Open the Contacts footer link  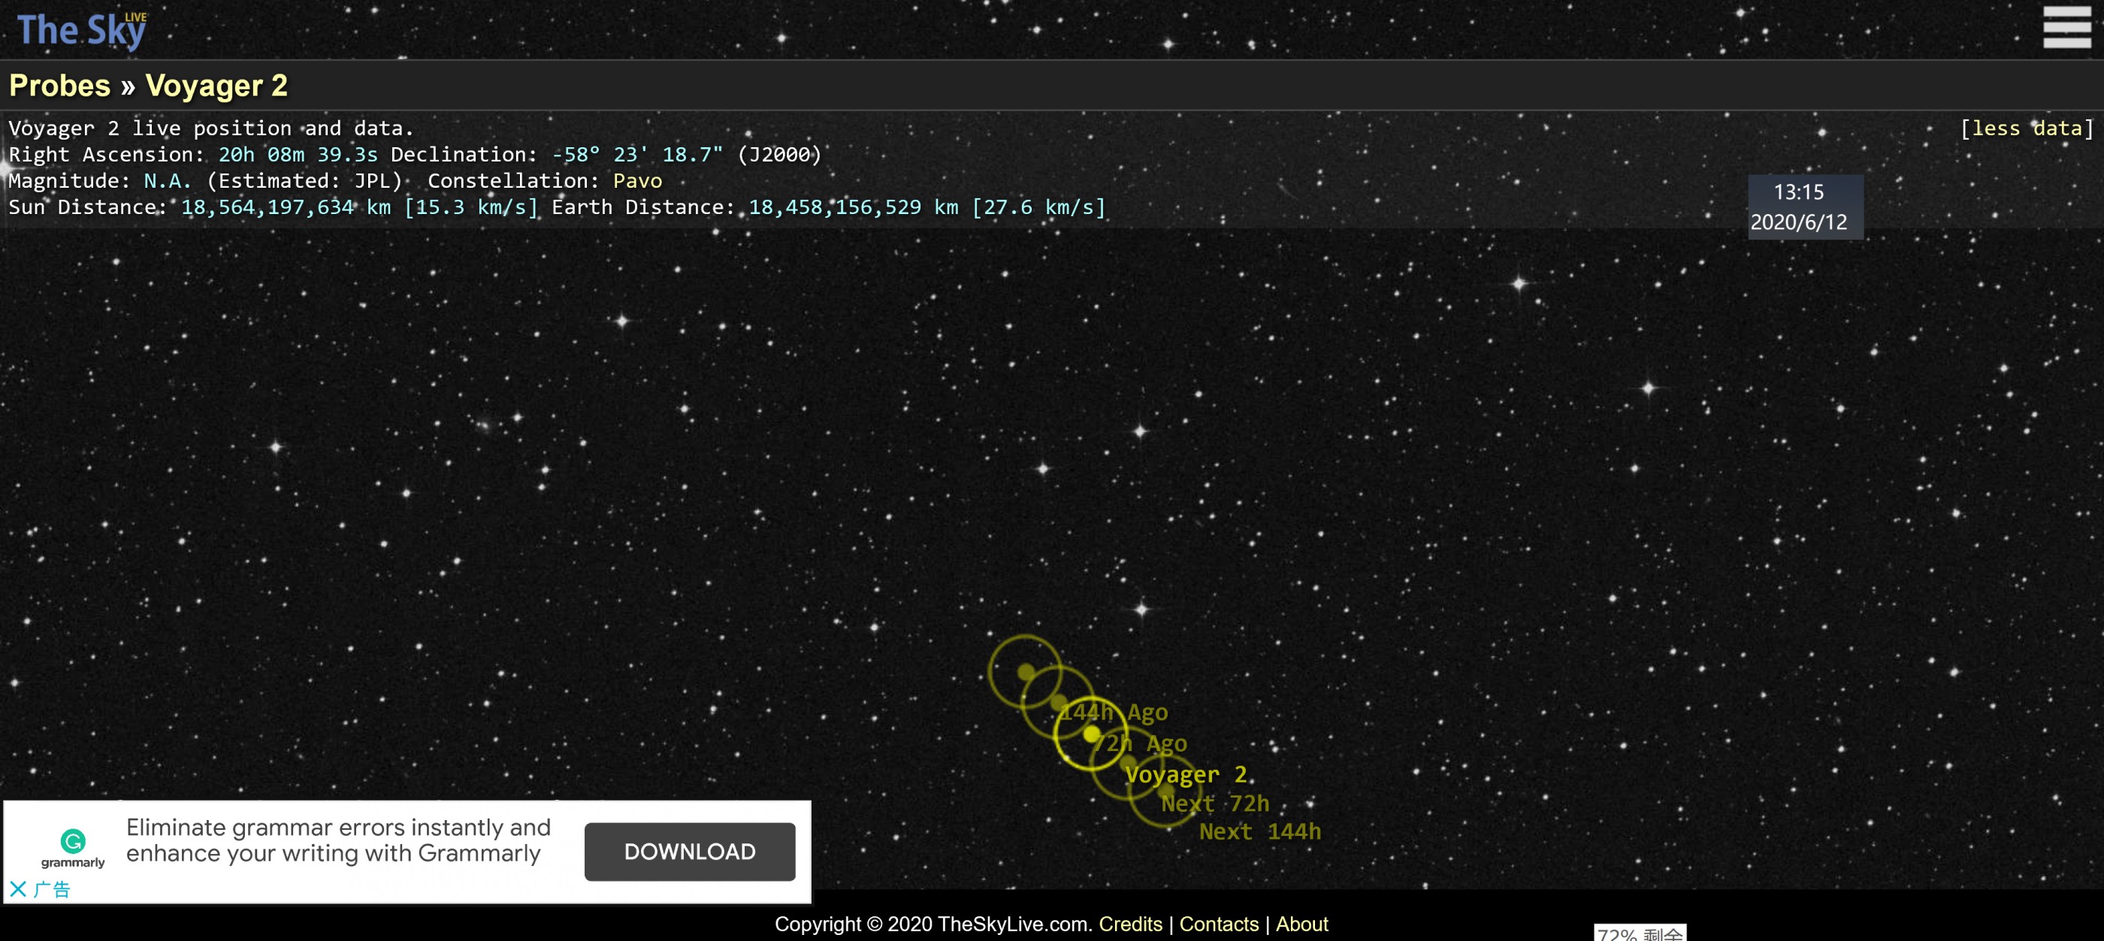click(1219, 924)
